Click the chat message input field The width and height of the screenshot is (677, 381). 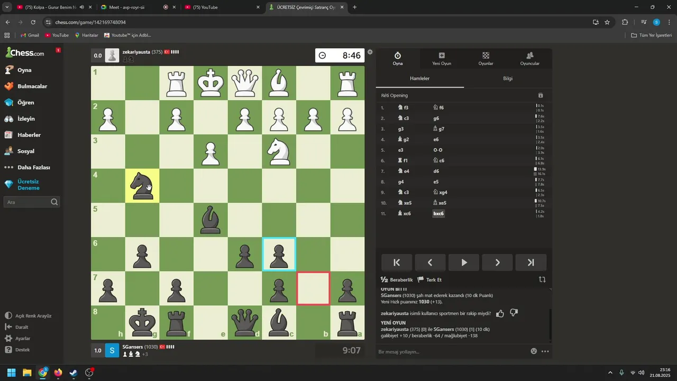coord(452,351)
